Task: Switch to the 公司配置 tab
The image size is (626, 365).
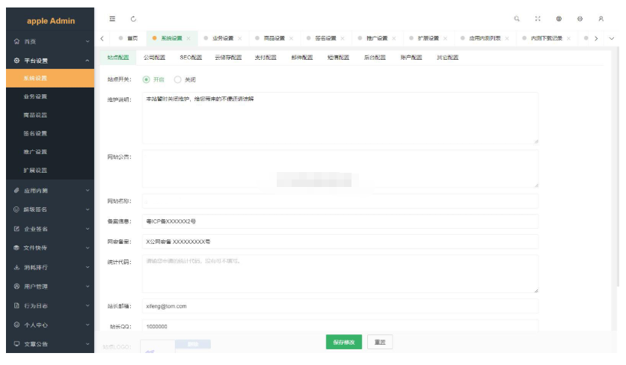Action: (154, 58)
